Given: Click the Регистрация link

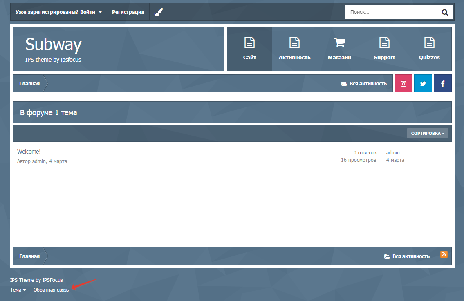Looking at the screenshot, I should pos(128,12).
